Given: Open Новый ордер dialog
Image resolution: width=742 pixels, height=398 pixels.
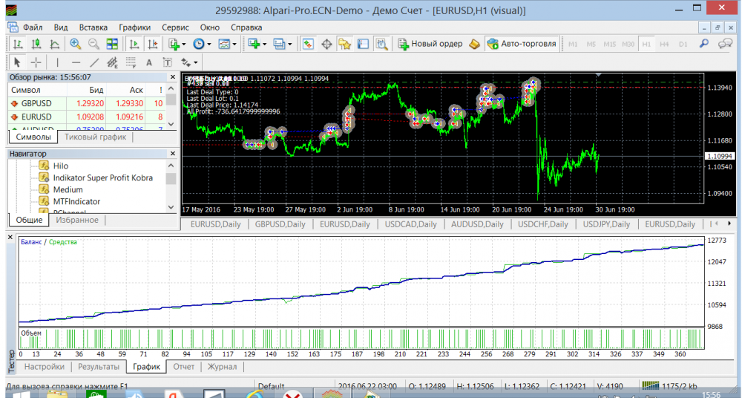Looking at the screenshot, I should point(430,44).
